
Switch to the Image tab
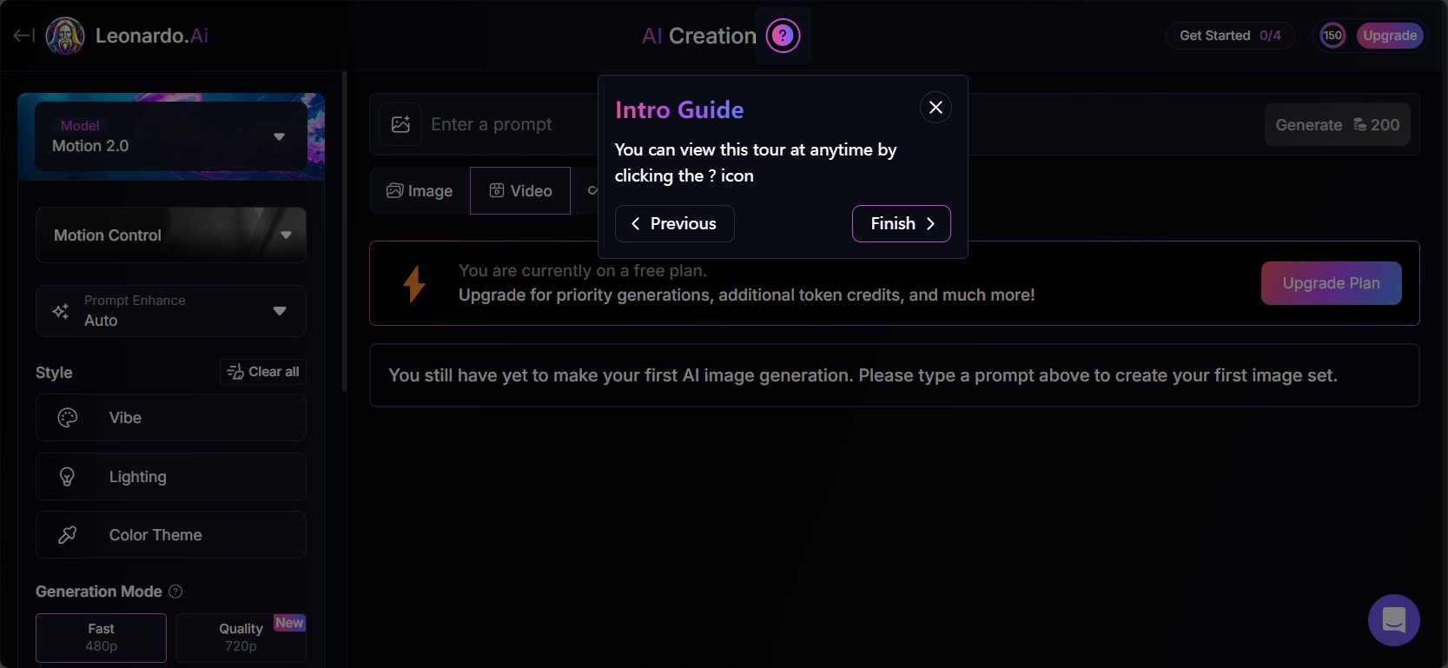pos(420,191)
